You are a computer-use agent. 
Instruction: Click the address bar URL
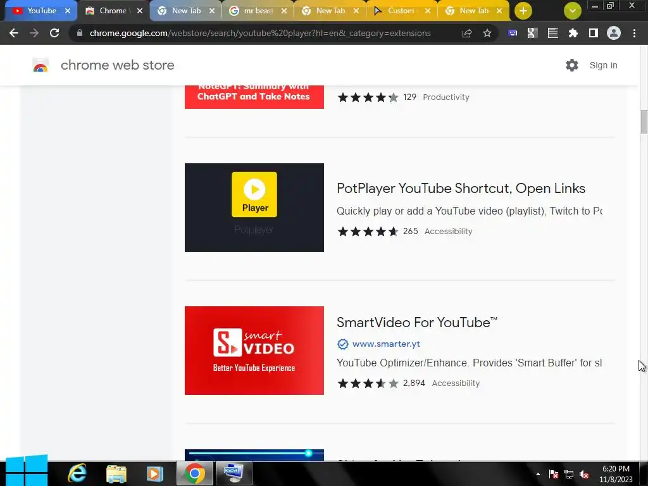(x=260, y=33)
